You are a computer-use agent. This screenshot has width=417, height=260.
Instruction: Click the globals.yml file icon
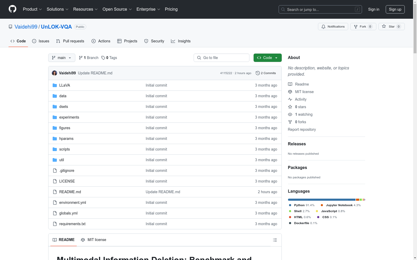pyautogui.click(x=55, y=213)
